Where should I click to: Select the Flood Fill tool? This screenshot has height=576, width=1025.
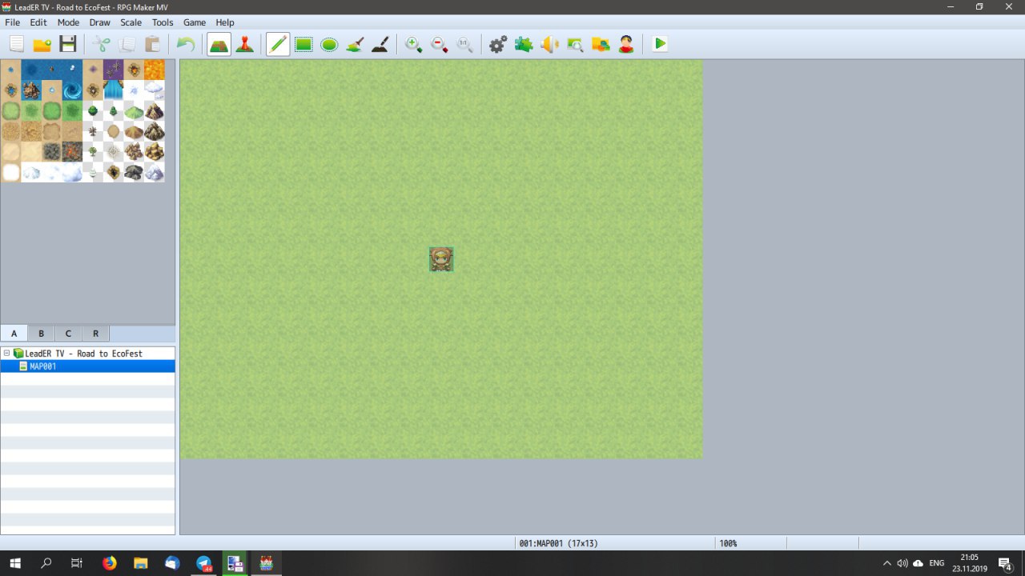coord(355,44)
